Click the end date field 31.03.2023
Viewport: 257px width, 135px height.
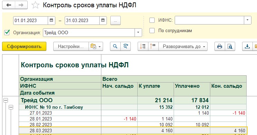(x=82, y=20)
